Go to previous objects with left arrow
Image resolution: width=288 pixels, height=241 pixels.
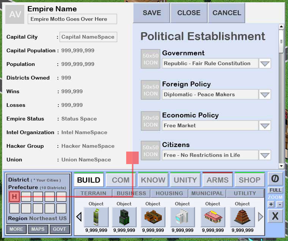79,217
